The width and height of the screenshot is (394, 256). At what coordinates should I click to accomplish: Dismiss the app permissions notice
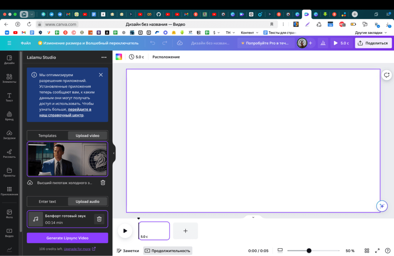[x=101, y=75]
